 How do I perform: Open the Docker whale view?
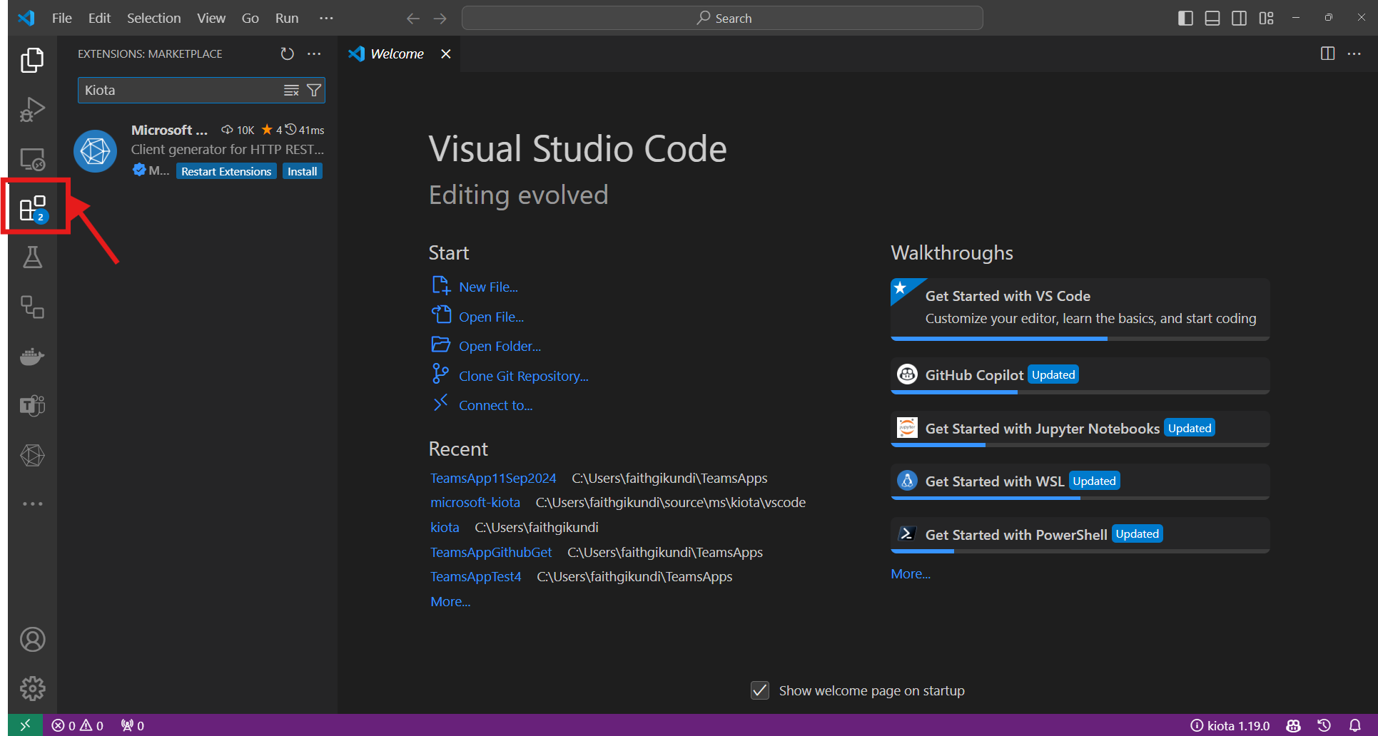32,356
